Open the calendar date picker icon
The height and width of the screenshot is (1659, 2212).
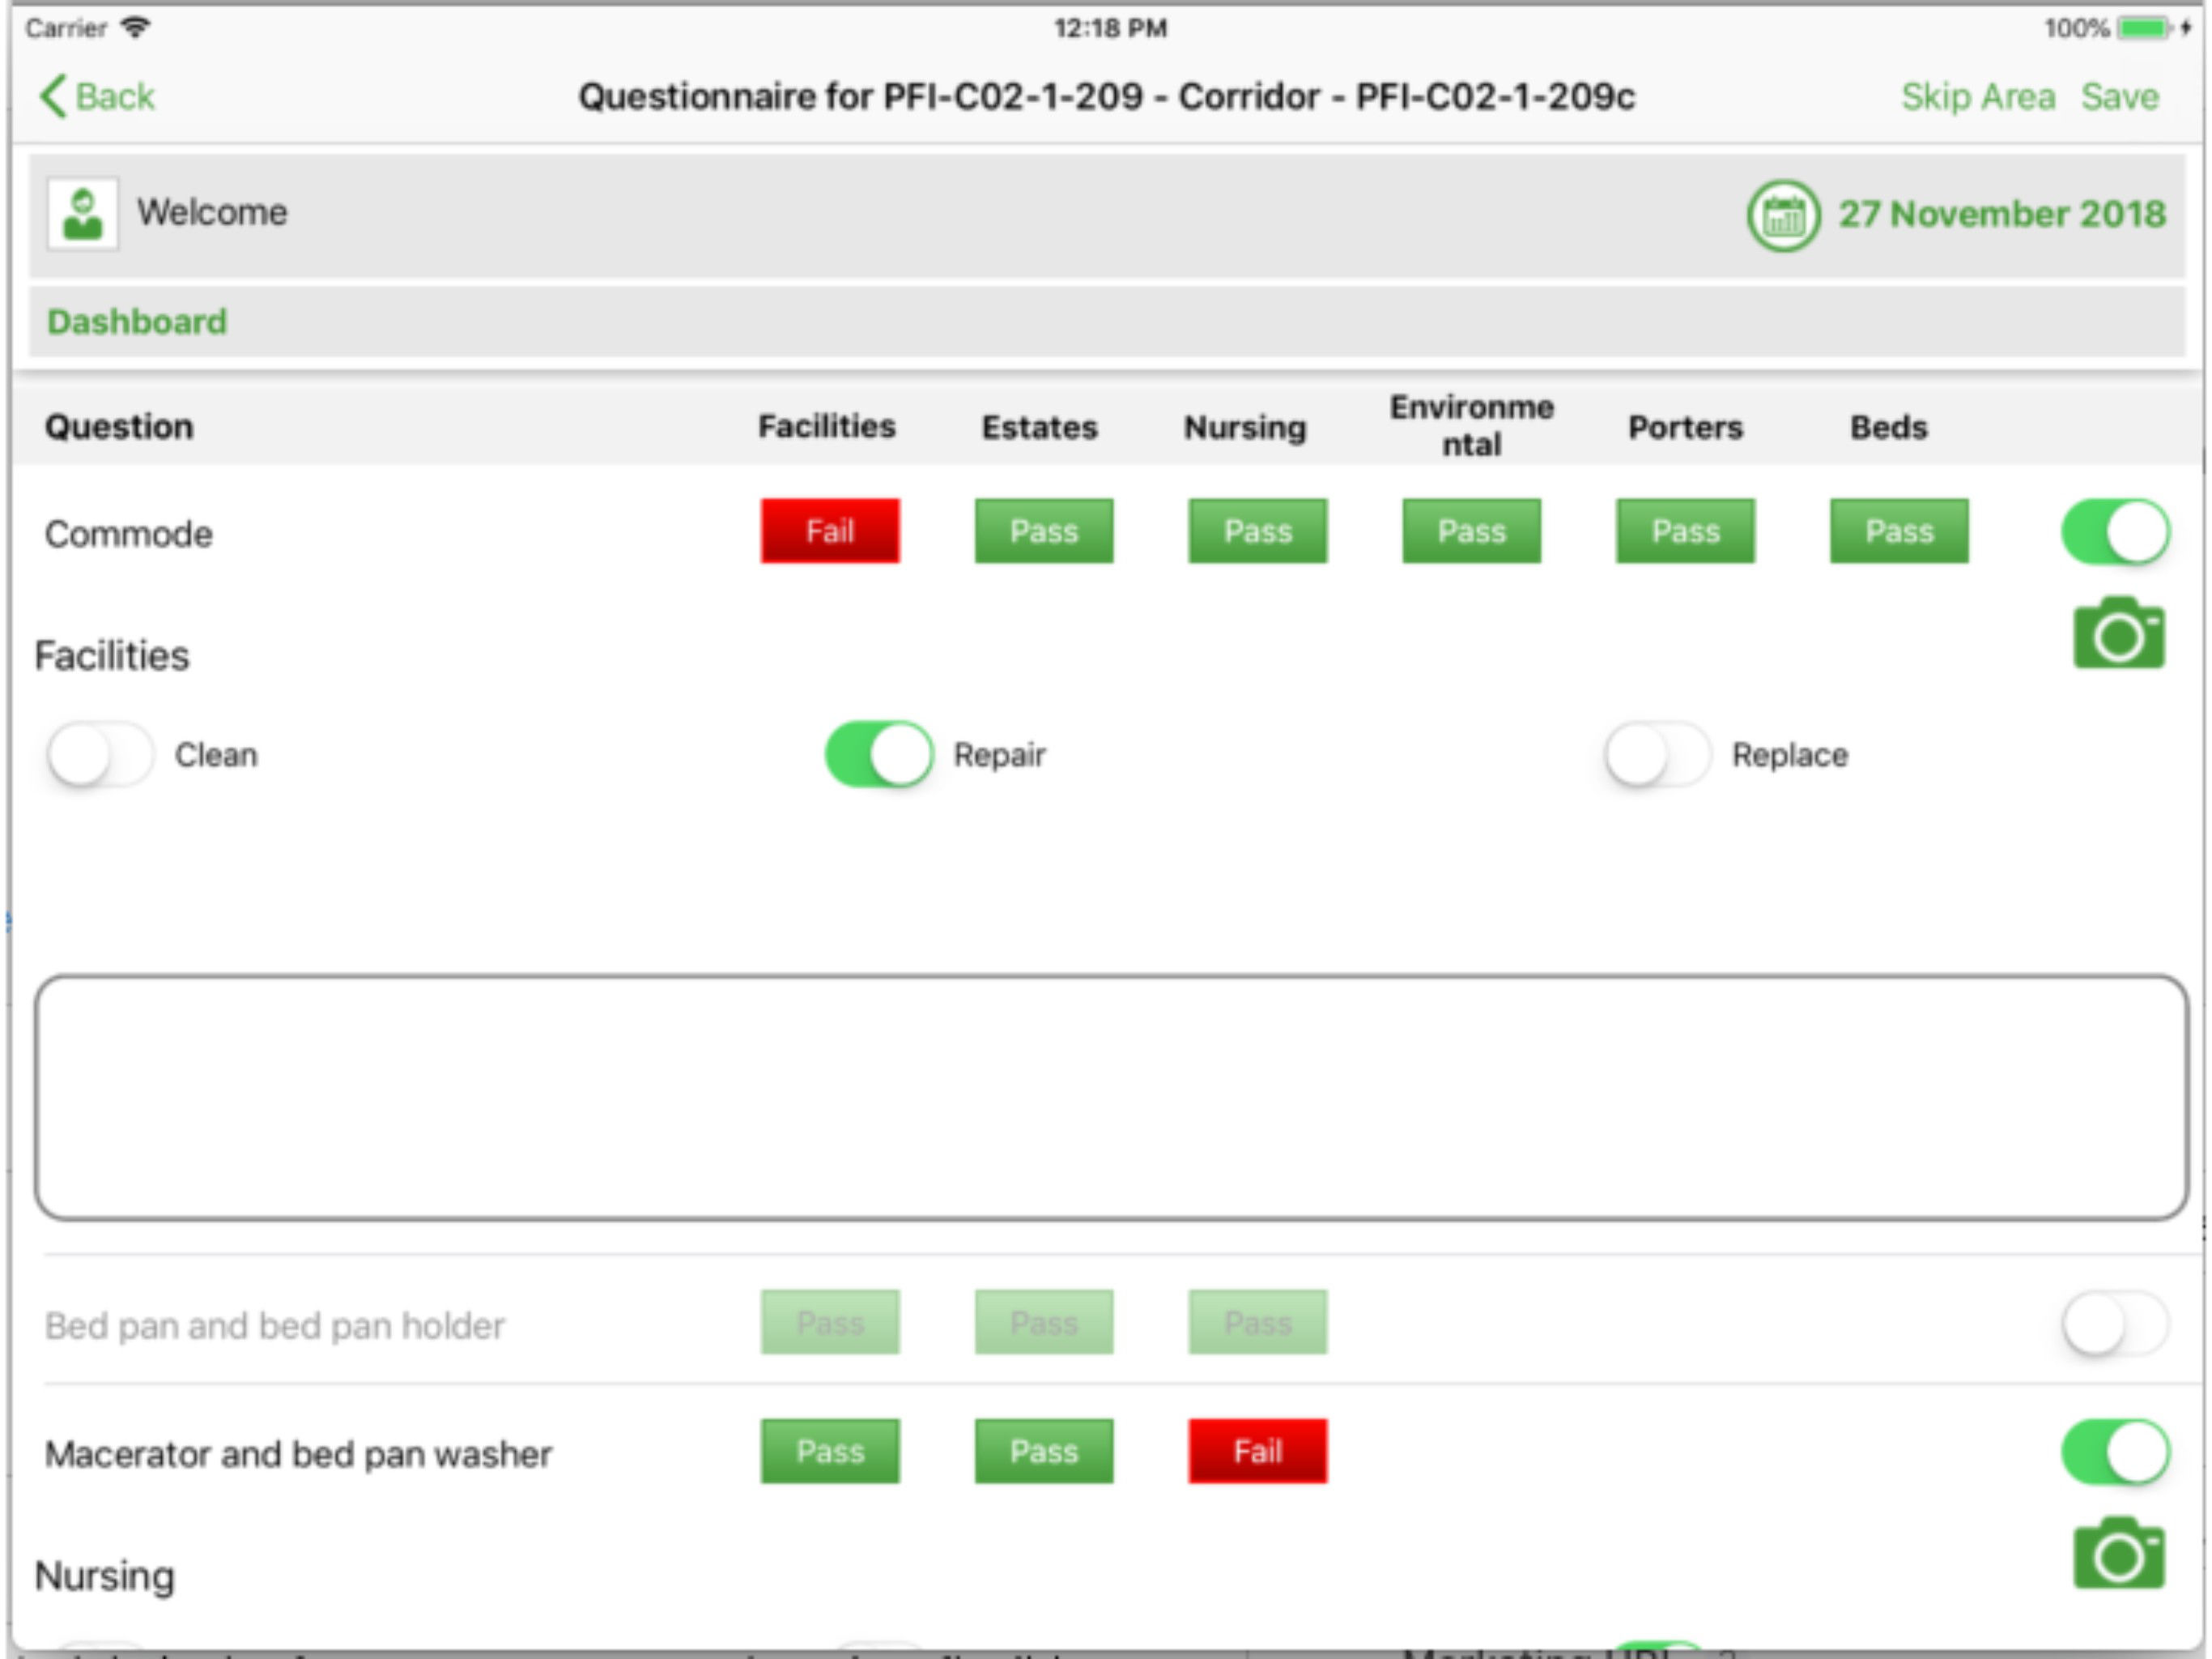pyautogui.click(x=1783, y=215)
